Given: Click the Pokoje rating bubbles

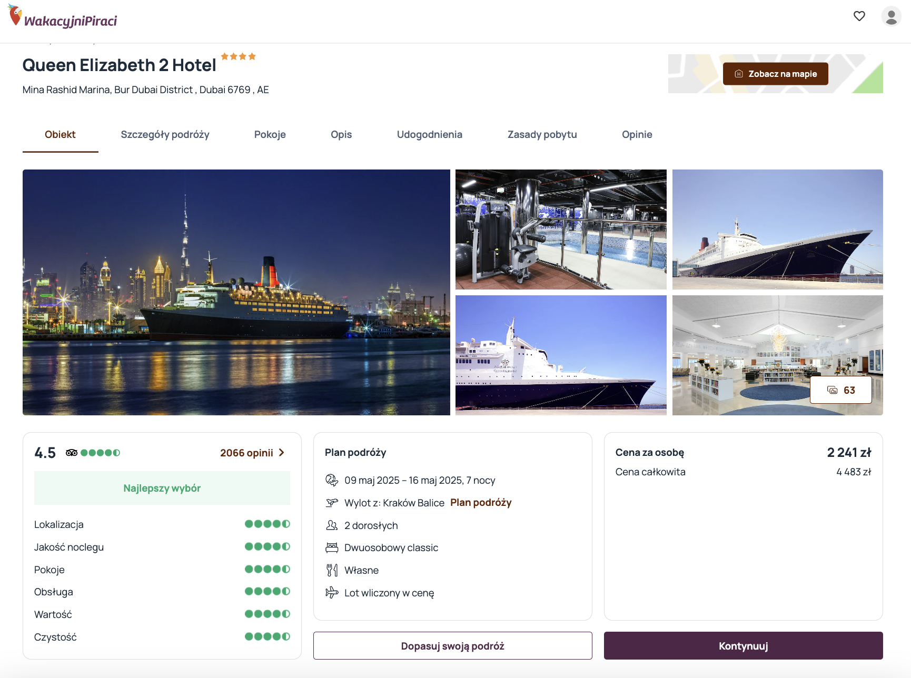Looking at the screenshot, I should 268,569.
